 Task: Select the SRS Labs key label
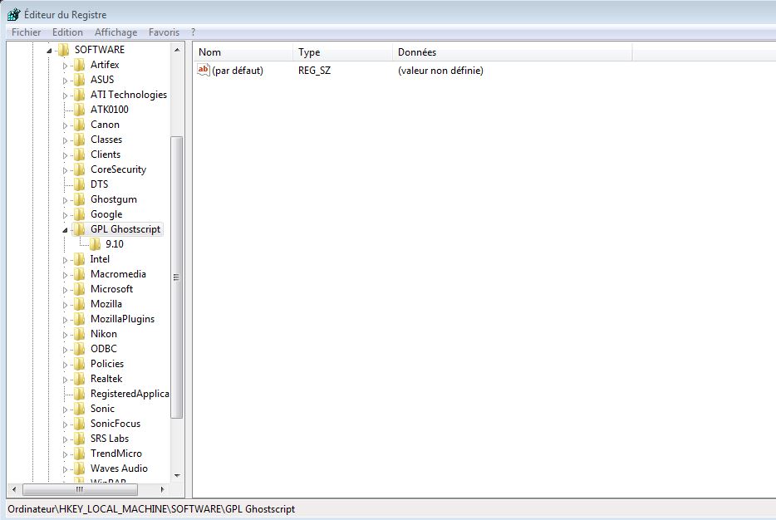pyautogui.click(x=110, y=439)
